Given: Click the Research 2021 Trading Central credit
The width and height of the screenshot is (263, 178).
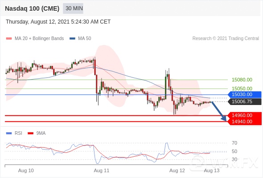Looking at the screenshot, I should [226, 39].
